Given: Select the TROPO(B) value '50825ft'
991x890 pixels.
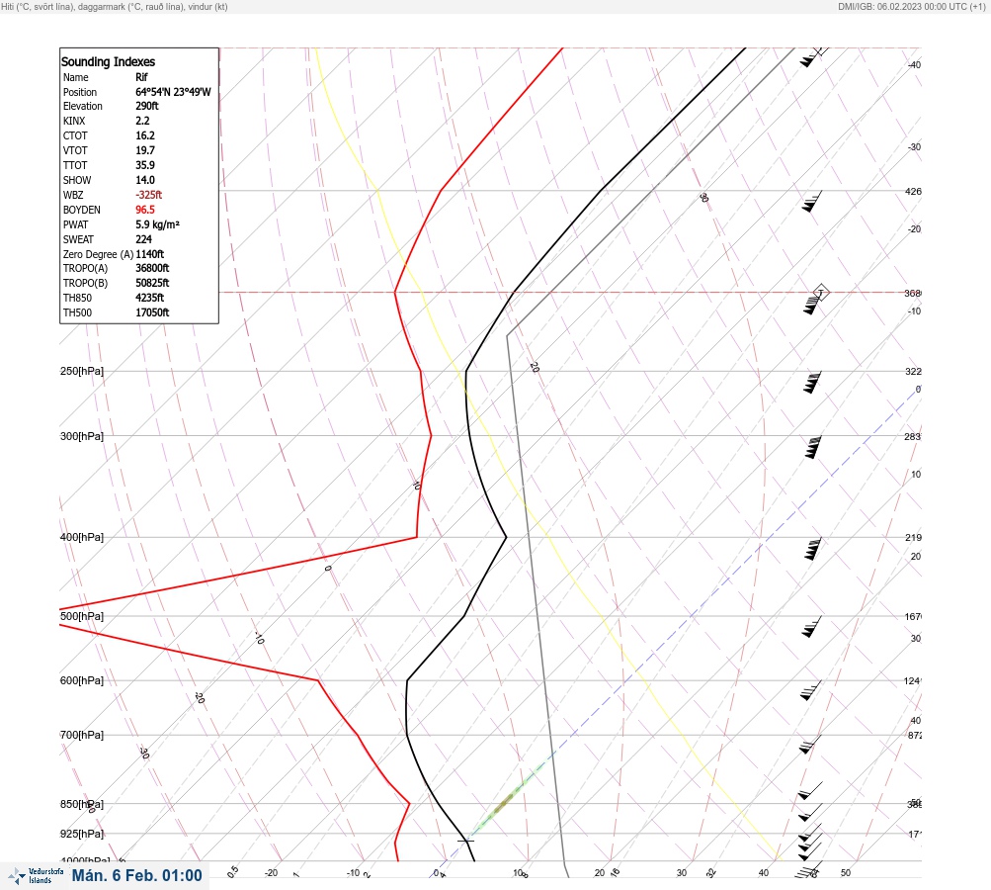Looking at the screenshot, I should point(152,283).
